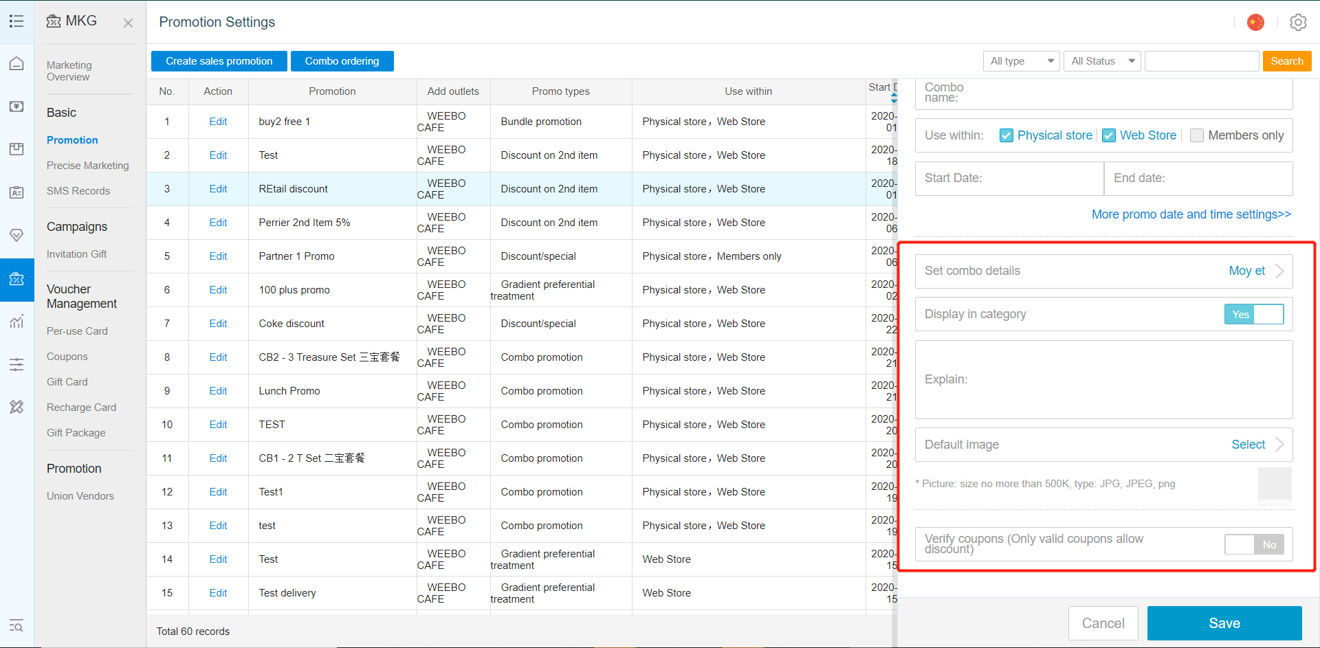Open Gift Package menu item

(76, 433)
